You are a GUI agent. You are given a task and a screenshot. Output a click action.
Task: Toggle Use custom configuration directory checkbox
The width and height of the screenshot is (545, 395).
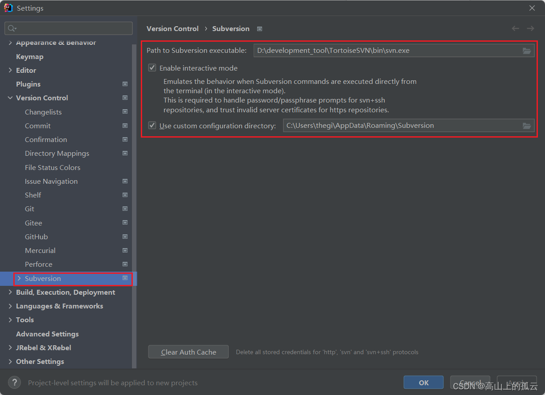pos(152,126)
